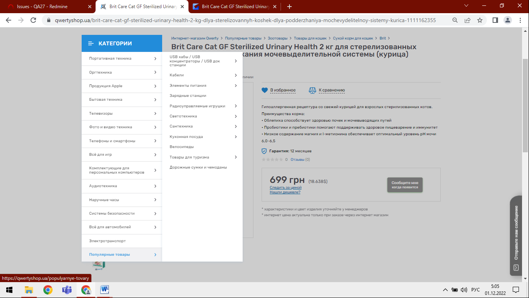Open the tab search chevron in the title bar
Viewport: 529px width, 298px height.
pyautogui.click(x=466, y=6)
